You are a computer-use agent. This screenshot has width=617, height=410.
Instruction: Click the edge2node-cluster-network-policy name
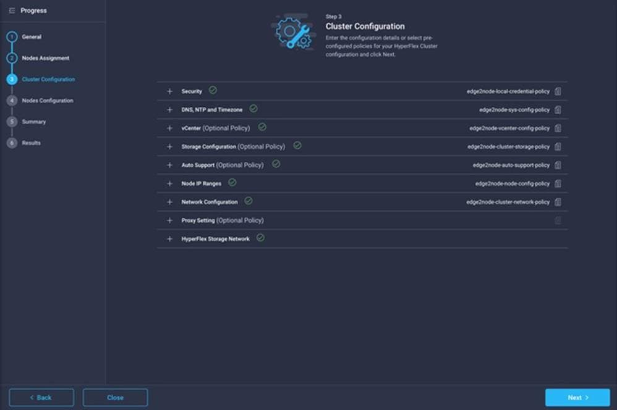pyautogui.click(x=508, y=202)
